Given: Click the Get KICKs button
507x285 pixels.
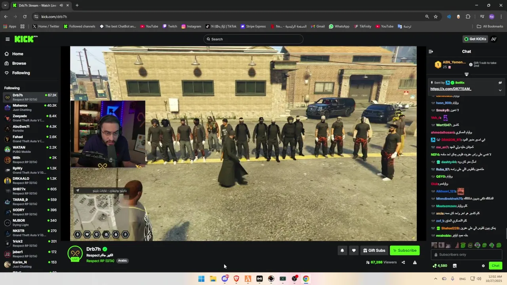Looking at the screenshot, I should (x=475, y=39).
